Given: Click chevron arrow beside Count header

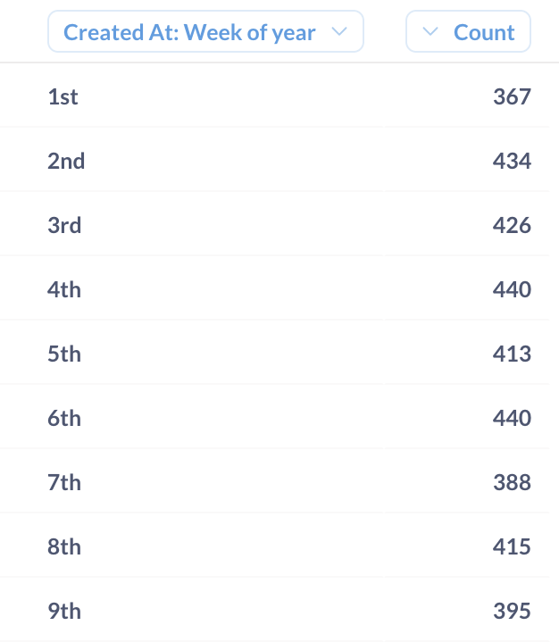Looking at the screenshot, I should pyautogui.click(x=430, y=32).
